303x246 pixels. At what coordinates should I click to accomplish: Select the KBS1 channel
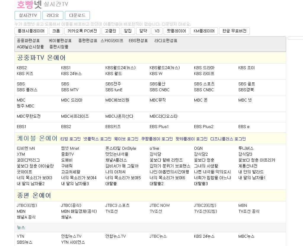click(x=66, y=68)
